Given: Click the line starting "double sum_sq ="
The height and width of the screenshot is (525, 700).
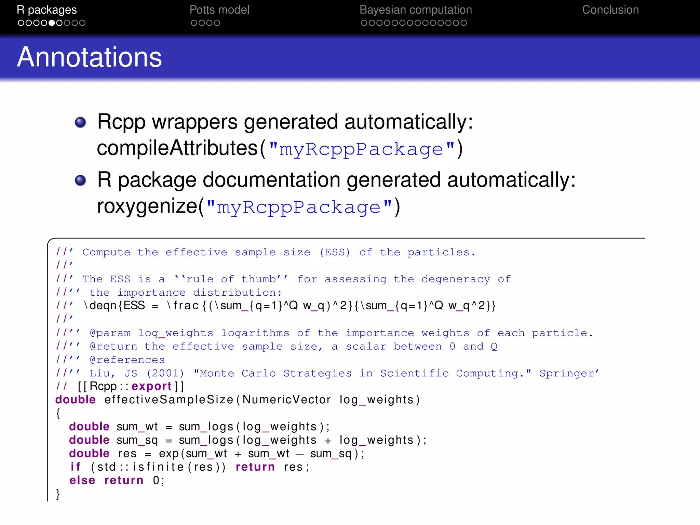Looking at the screenshot, I should coord(248,440).
